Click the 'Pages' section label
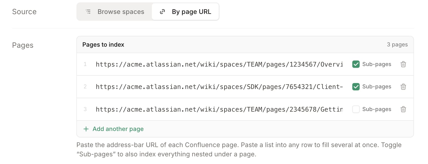The image size is (428, 164). (23, 45)
